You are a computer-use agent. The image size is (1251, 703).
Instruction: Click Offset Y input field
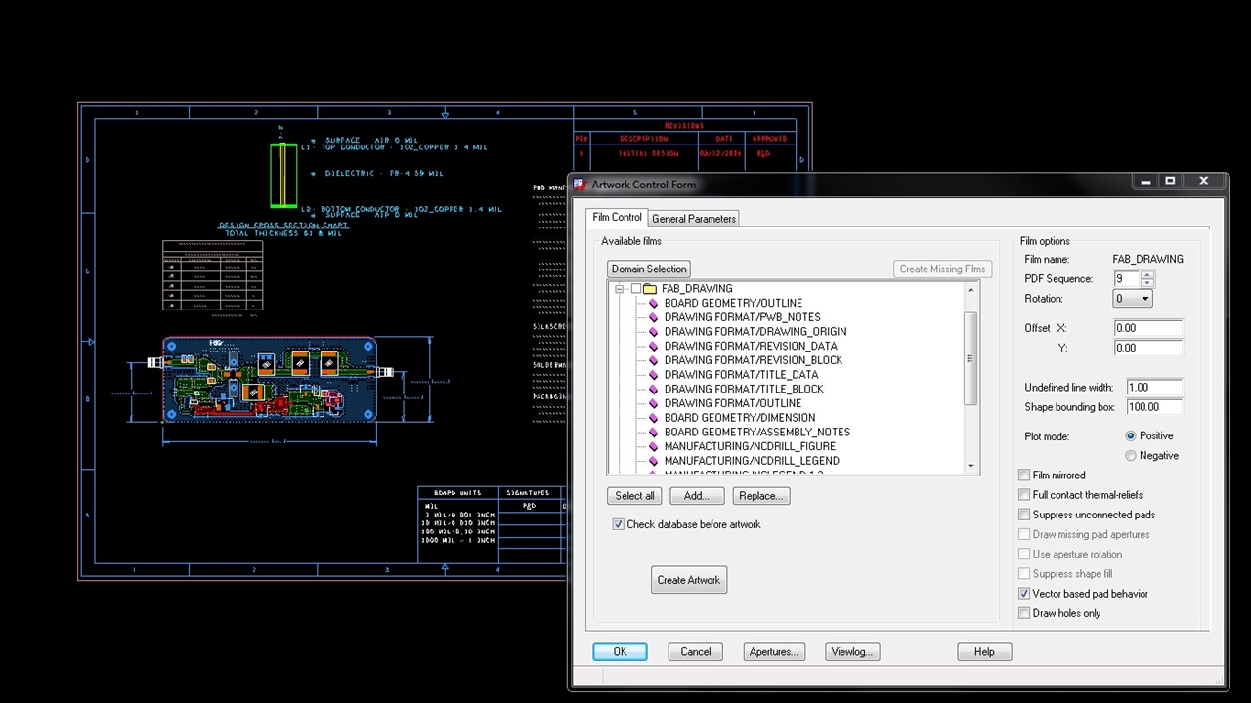(1147, 348)
